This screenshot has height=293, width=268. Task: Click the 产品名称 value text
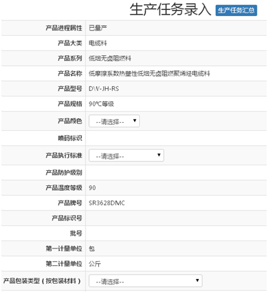[149, 74]
